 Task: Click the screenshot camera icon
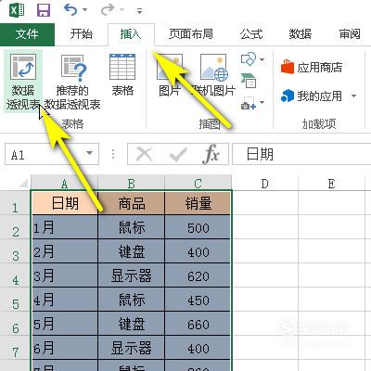[249, 103]
